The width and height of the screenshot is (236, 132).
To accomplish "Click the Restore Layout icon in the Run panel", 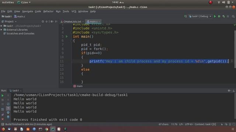I will click(x=3, y=109).
